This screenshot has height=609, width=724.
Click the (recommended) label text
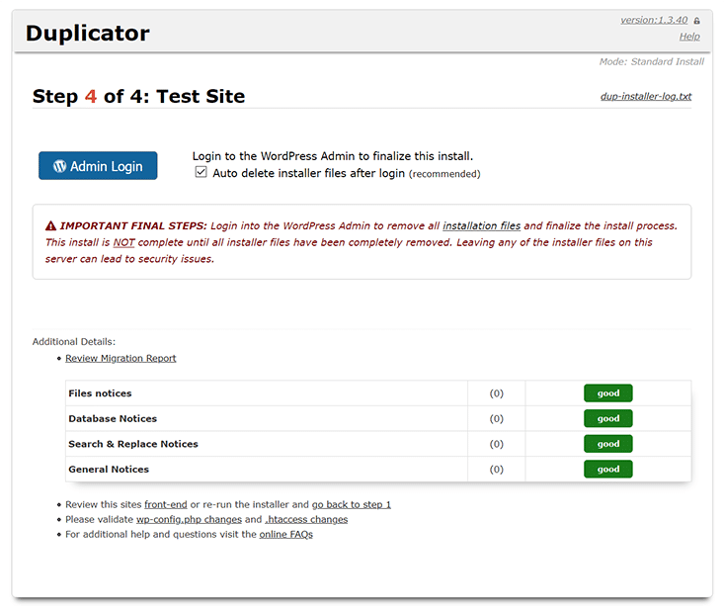[444, 174]
